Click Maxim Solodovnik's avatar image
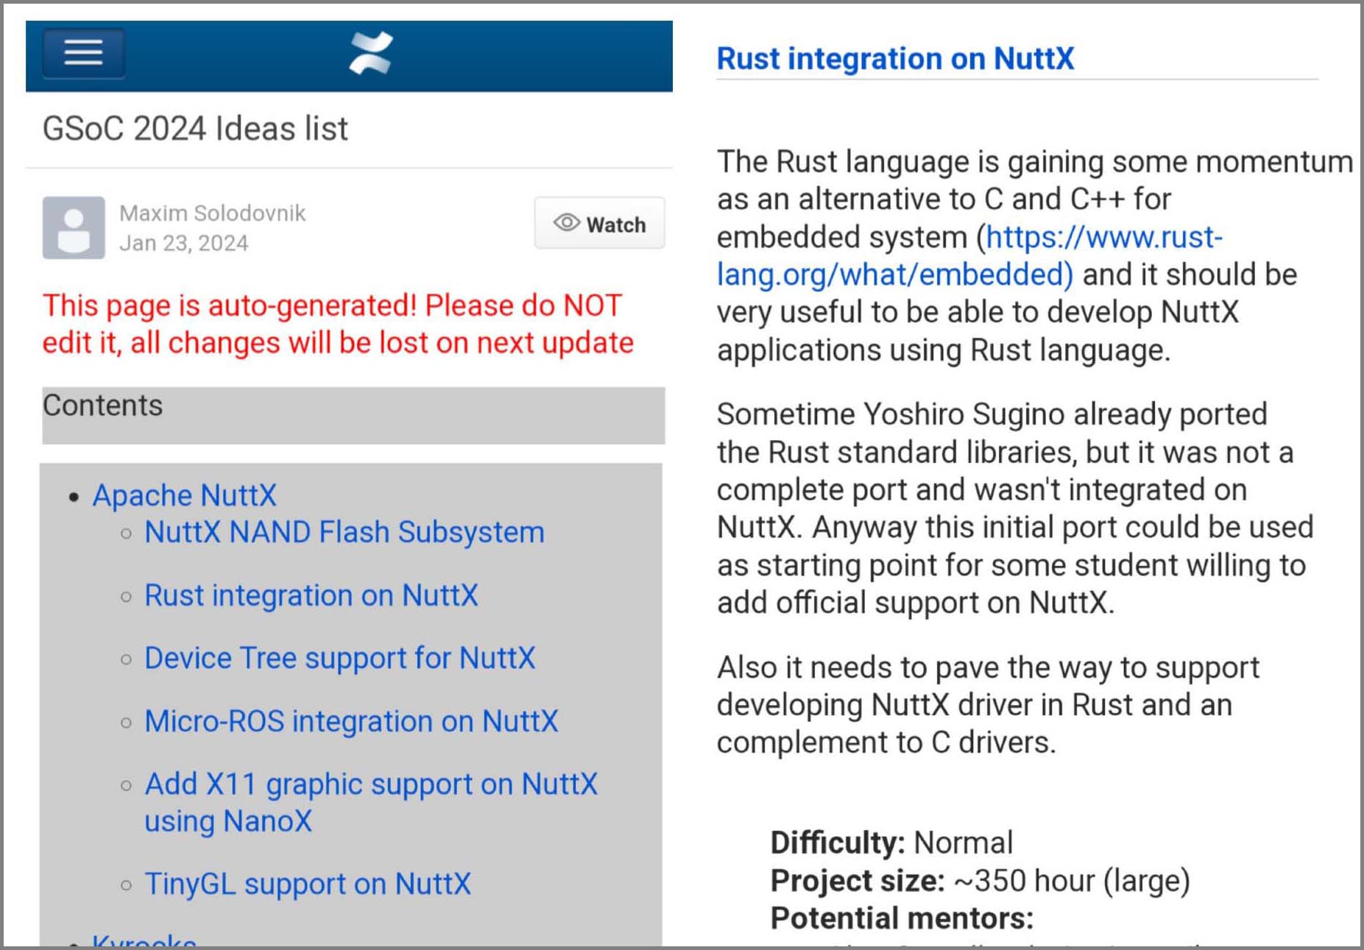 74,228
